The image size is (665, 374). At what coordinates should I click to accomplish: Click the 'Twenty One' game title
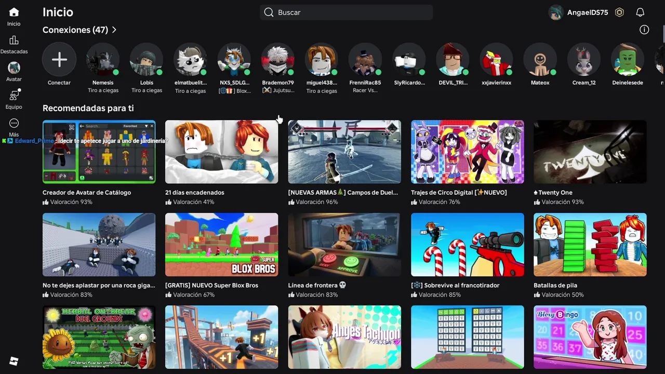click(553, 193)
